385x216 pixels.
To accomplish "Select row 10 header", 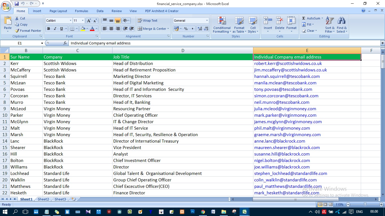I will point(5,115).
